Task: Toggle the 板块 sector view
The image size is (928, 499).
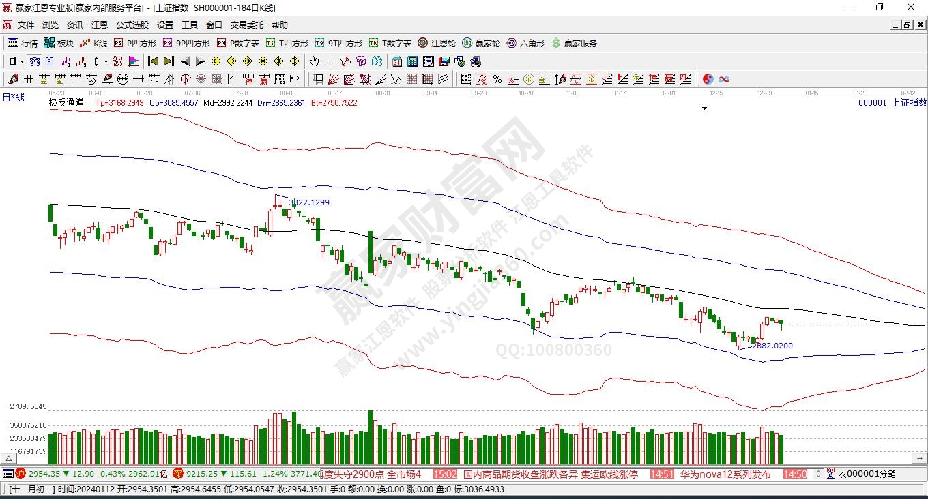Action: coord(59,43)
